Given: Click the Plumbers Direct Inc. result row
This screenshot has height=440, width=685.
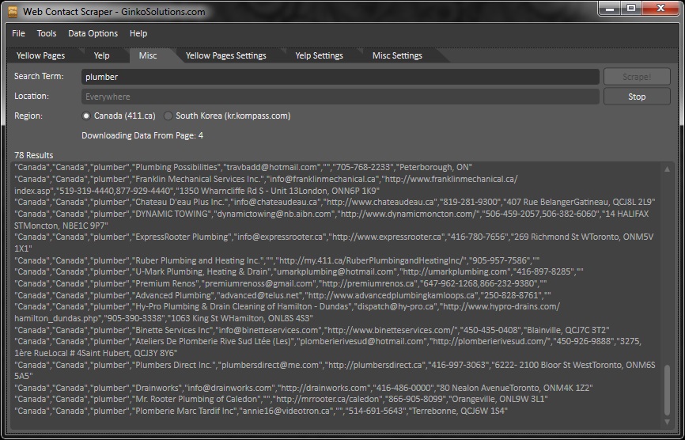Looking at the screenshot, I should [x=335, y=370].
